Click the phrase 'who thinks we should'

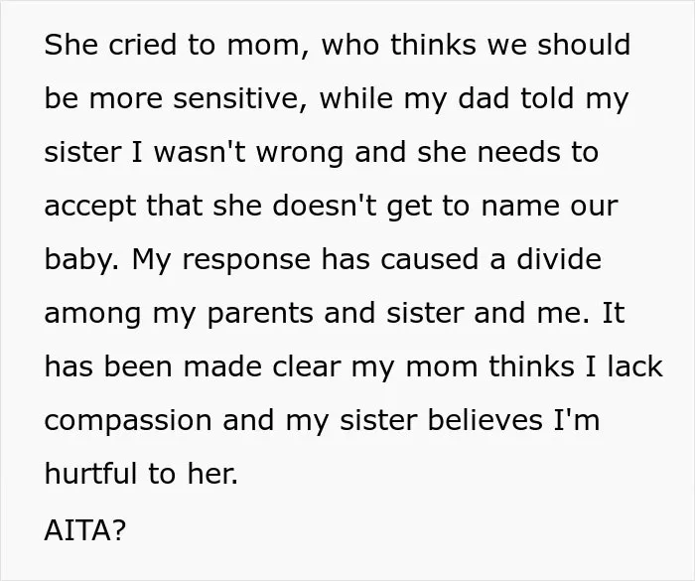(x=476, y=45)
